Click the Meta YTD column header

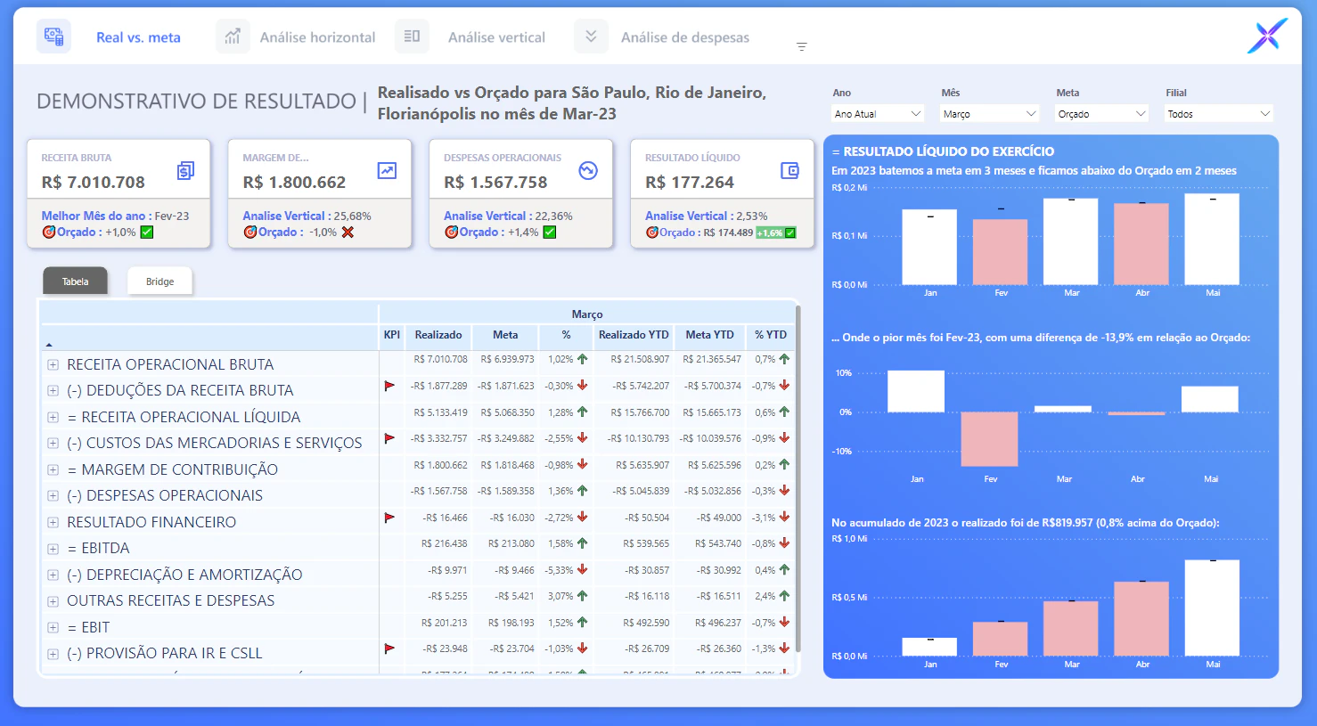tap(709, 335)
